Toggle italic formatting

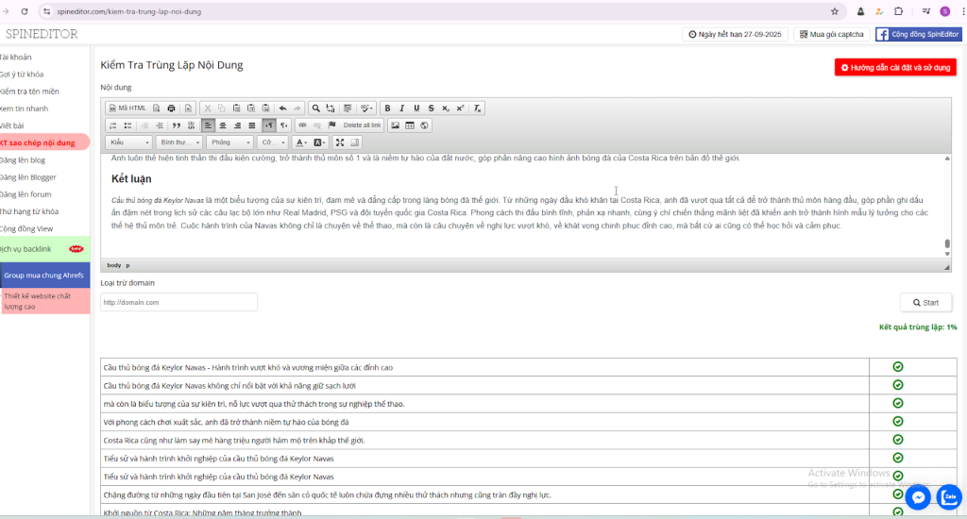click(401, 109)
